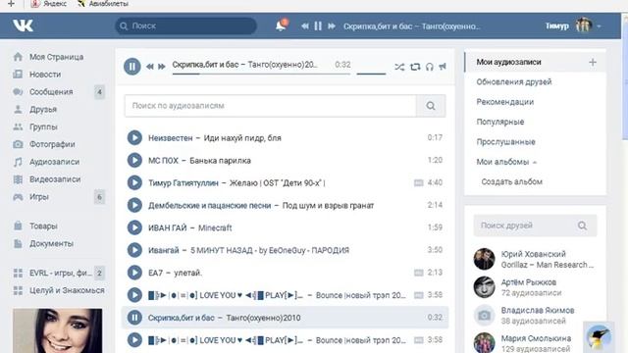Open the Тимур profile dropdown menu
Image resolution: width=628 pixels, height=353 pixels.
(x=573, y=26)
